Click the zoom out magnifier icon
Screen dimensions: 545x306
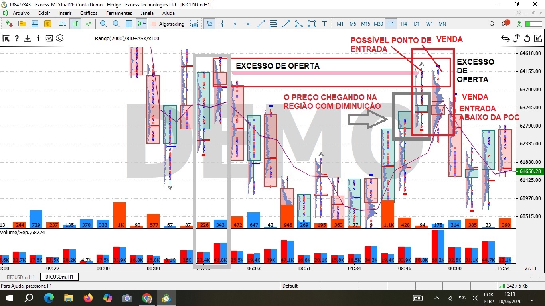116,24
